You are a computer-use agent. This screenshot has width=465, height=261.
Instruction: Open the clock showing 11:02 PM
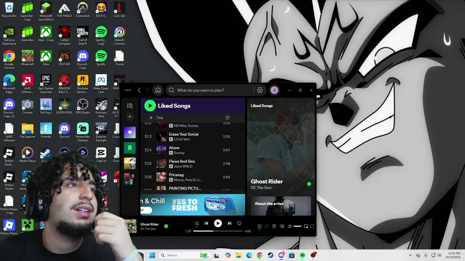click(453, 255)
